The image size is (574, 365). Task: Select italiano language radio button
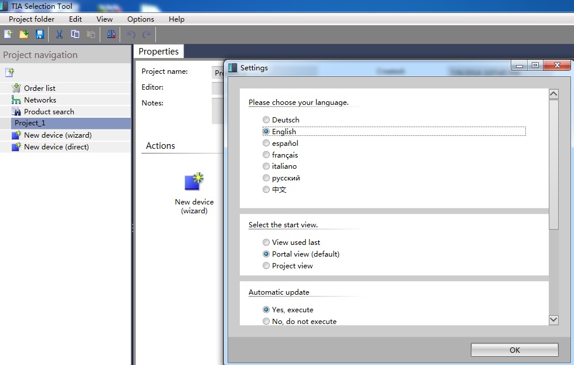point(266,166)
